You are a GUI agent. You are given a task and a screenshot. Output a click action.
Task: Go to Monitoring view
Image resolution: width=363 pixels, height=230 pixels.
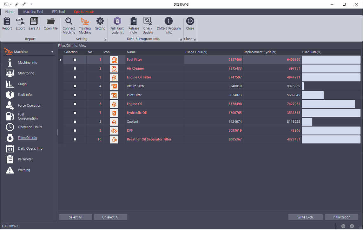pos(26,73)
